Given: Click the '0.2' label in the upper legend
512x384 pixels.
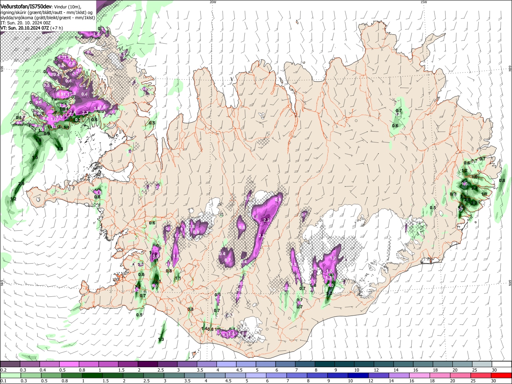Looking at the screenshot, I should pyautogui.click(x=3, y=370).
